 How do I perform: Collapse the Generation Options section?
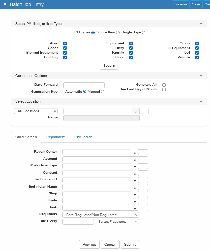coord(201,76)
